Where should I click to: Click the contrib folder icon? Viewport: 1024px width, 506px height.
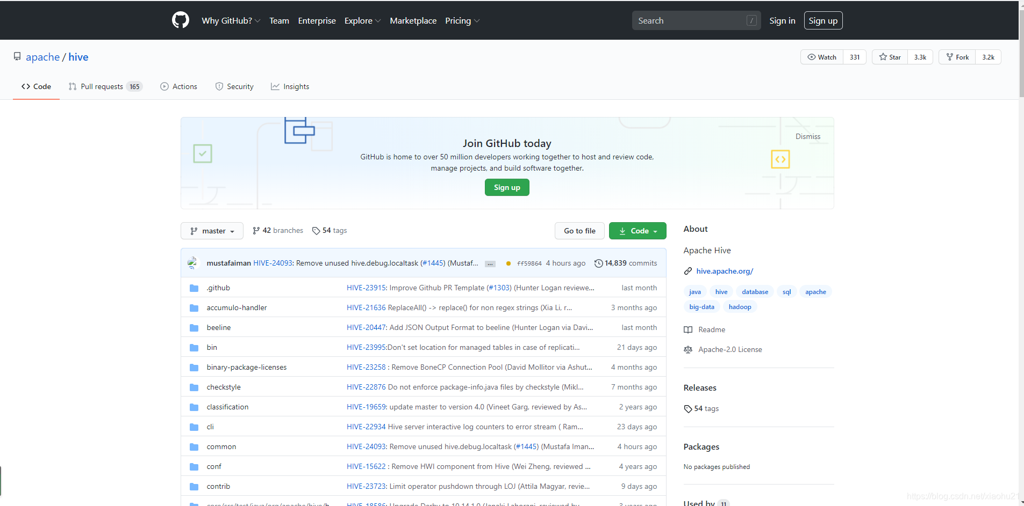[194, 487]
